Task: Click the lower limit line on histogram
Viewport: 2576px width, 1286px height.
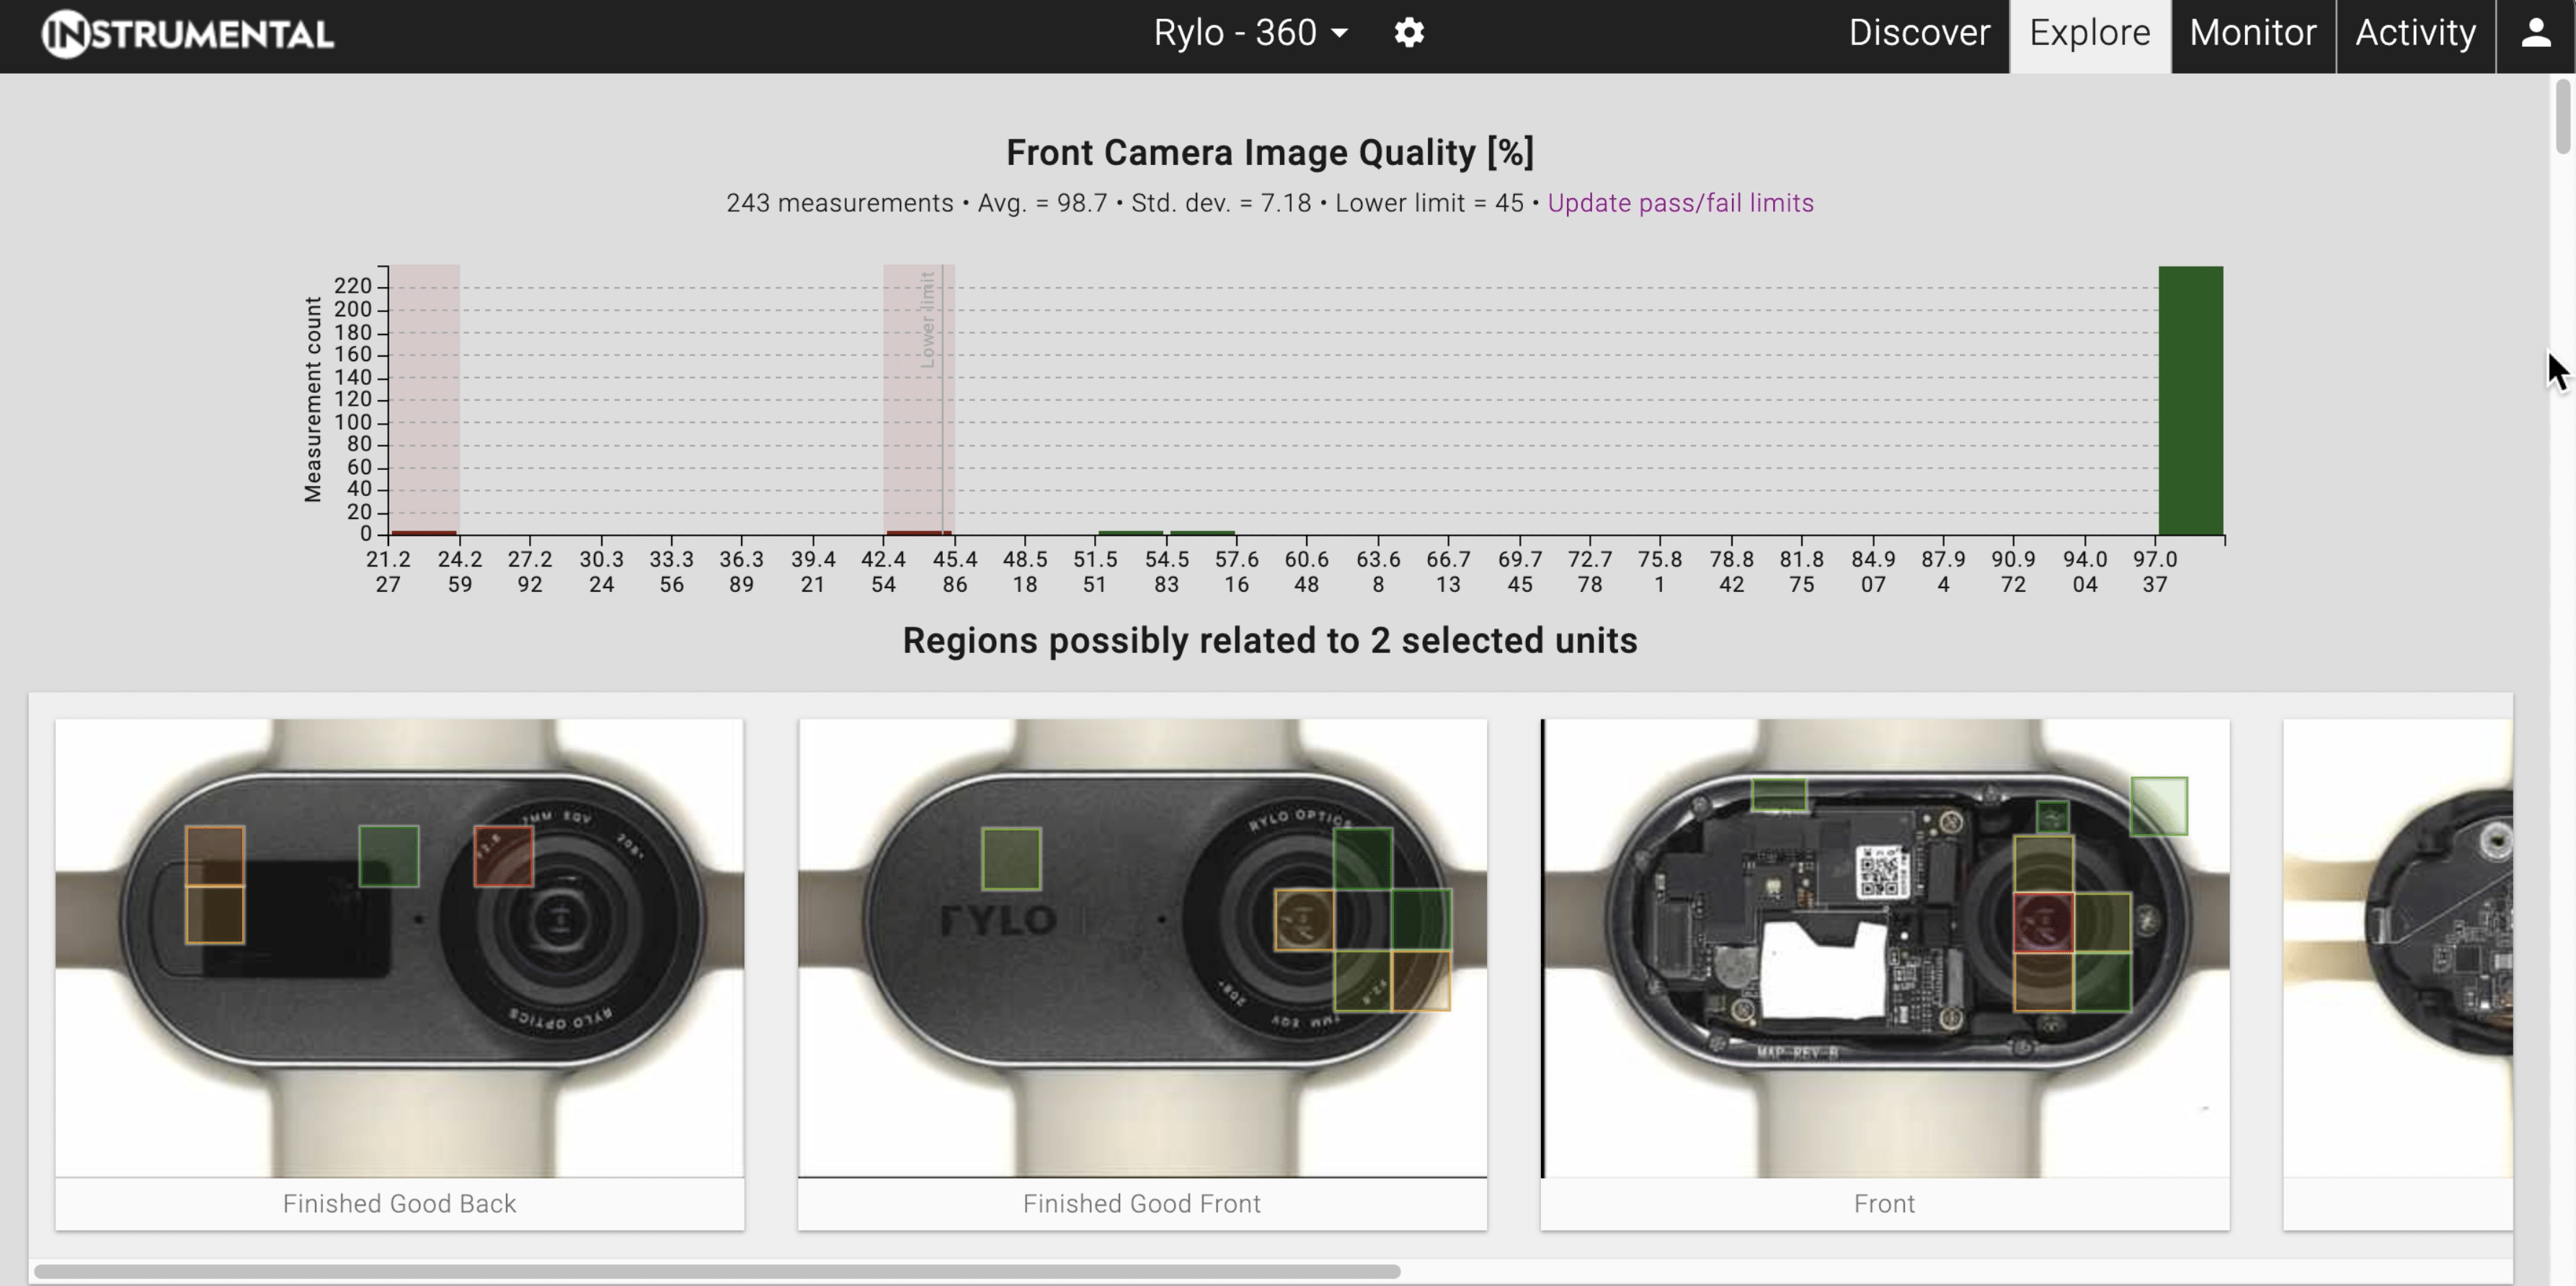Action: point(942,400)
